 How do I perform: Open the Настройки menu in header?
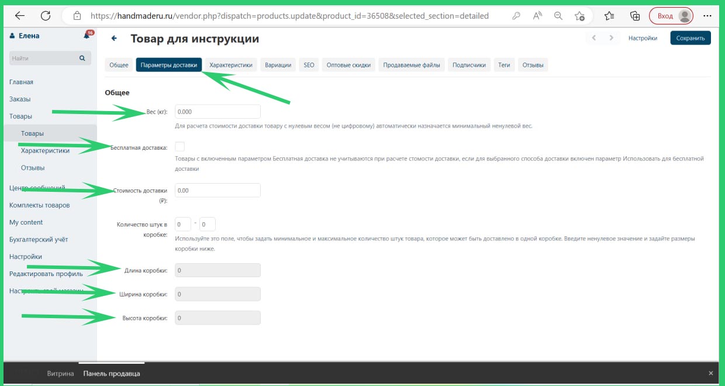pyautogui.click(x=643, y=38)
